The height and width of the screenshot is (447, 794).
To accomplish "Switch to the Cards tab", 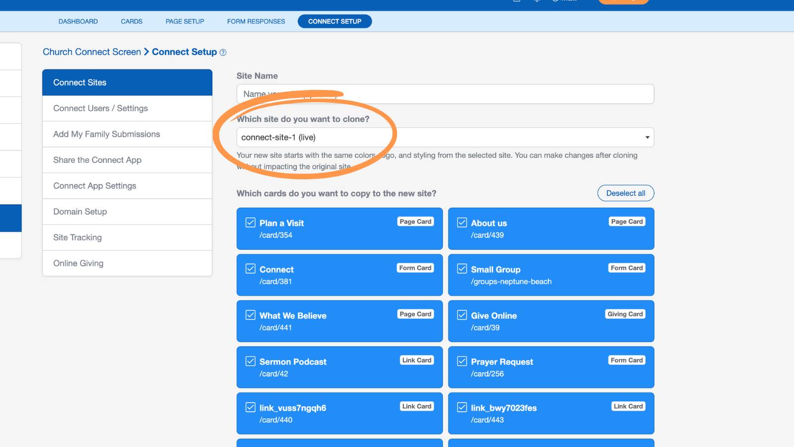I will [x=132, y=21].
